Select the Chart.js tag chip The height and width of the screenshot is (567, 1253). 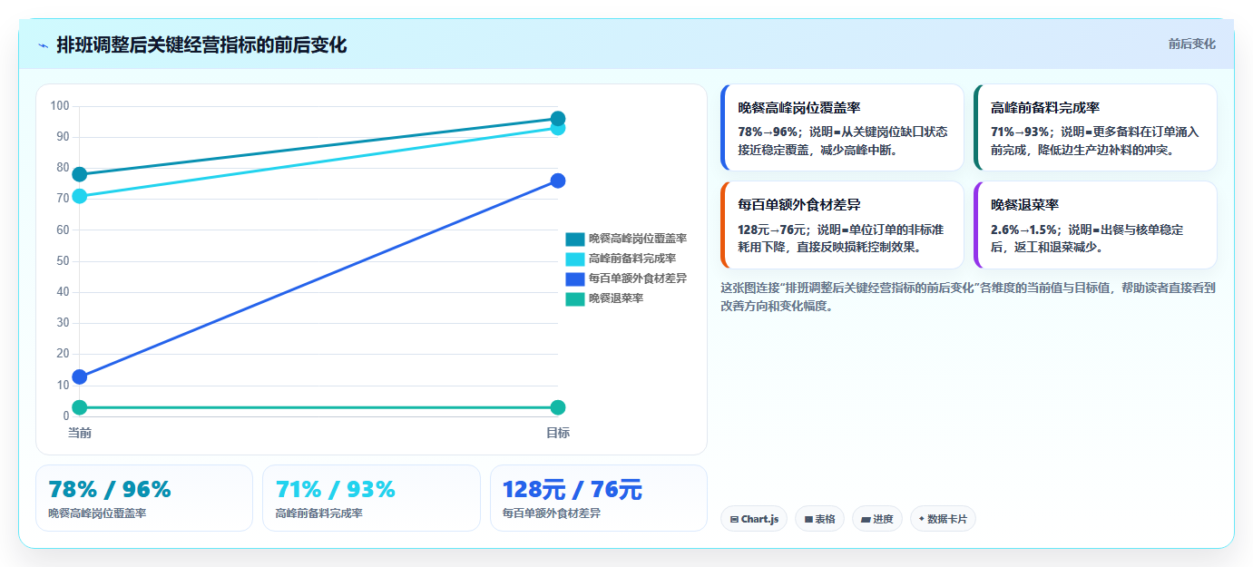tap(754, 519)
